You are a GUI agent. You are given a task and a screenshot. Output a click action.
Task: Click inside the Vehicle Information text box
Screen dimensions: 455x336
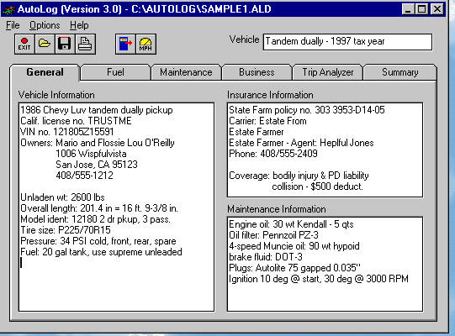[x=116, y=207]
